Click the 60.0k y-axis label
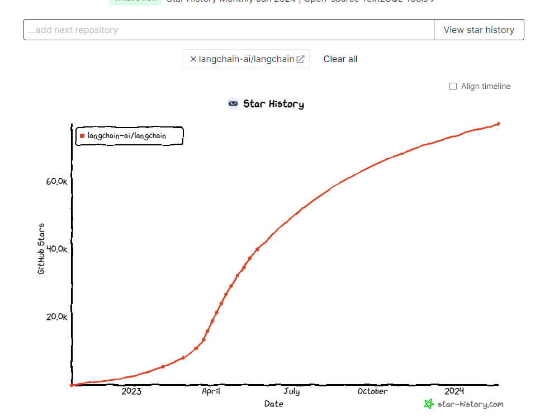 (x=56, y=182)
